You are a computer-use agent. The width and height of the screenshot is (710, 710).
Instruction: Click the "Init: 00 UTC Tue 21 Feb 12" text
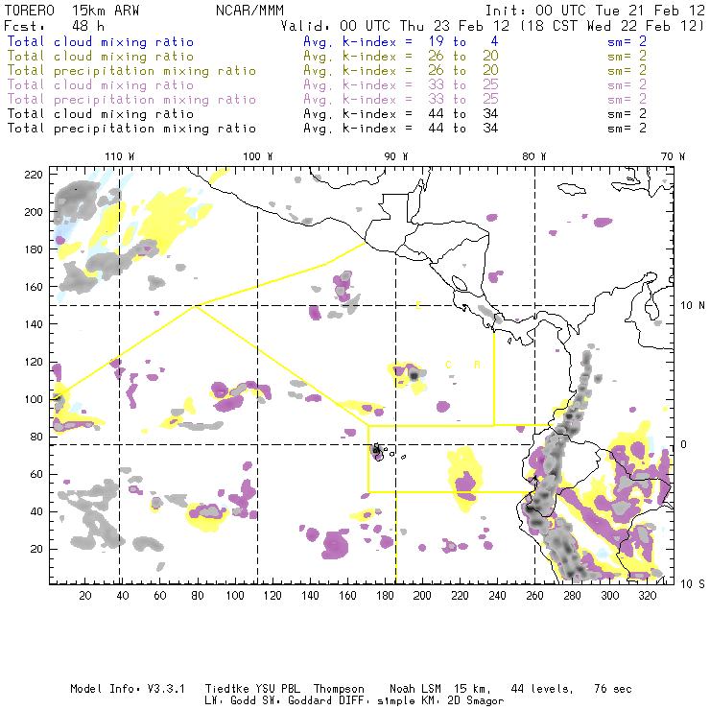595,11
